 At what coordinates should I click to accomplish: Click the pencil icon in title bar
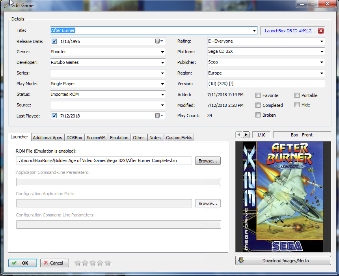(x=7, y=5)
